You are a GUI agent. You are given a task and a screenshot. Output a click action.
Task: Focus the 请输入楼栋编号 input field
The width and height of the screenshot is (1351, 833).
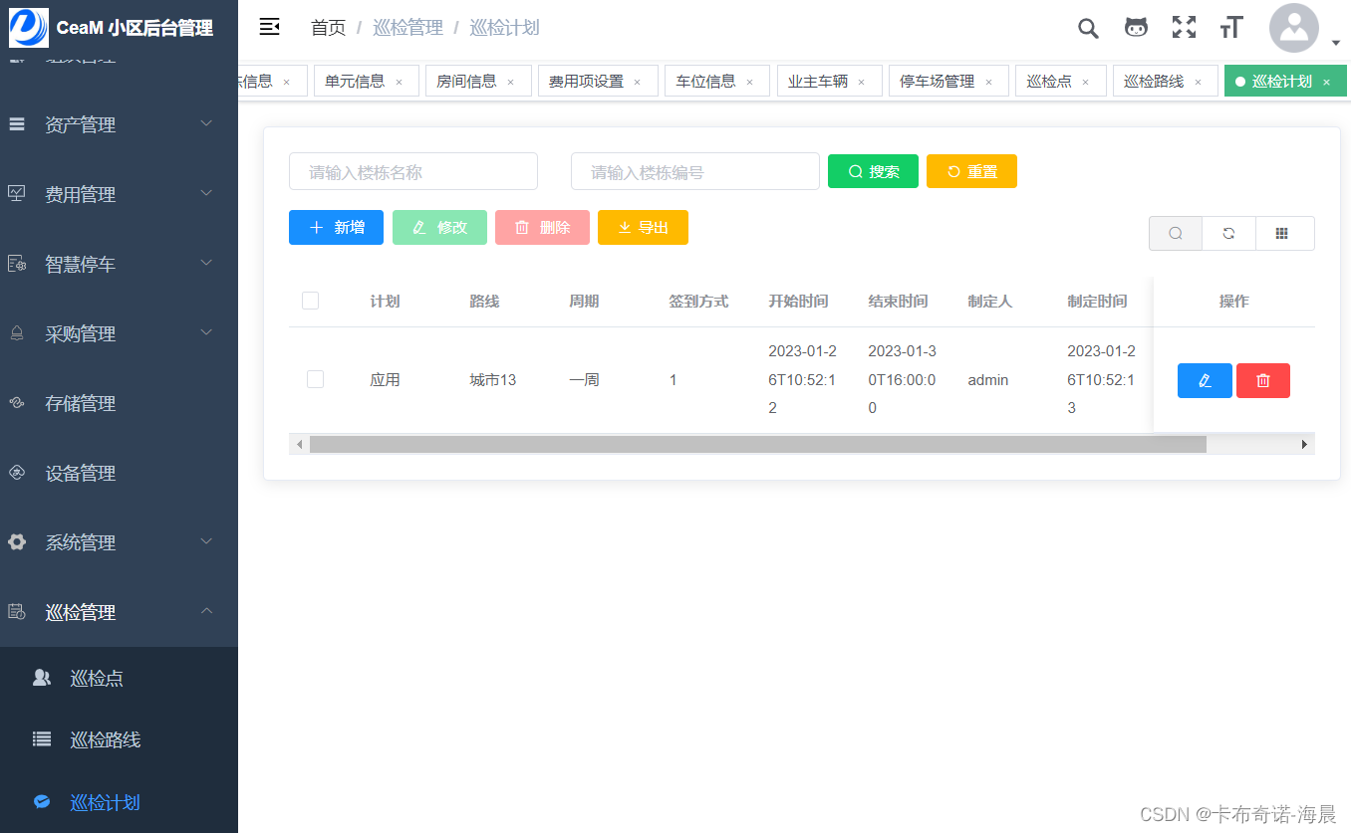pyautogui.click(x=695, y=171)
